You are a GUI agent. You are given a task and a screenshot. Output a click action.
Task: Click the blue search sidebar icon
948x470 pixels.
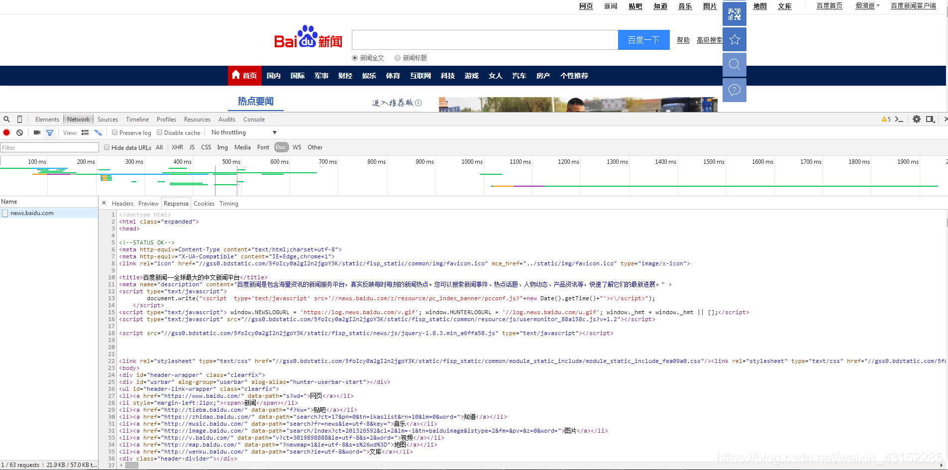[x=735, y=64]
